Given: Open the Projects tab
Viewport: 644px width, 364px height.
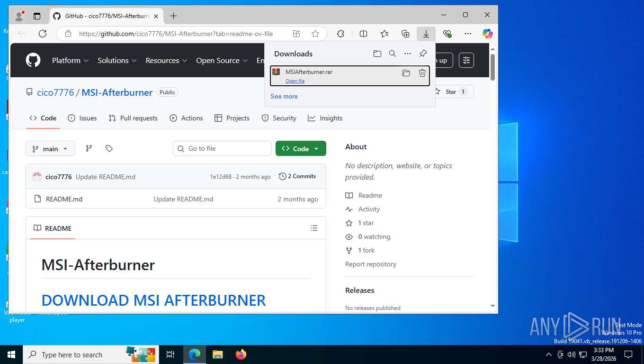Looking at the screenshot, I should click(x=232, y=118).
